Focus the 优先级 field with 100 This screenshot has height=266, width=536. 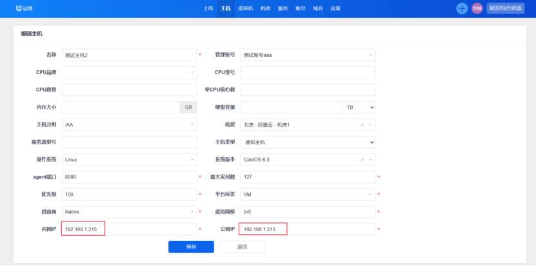pyautogui.click(x=129, y=195)
